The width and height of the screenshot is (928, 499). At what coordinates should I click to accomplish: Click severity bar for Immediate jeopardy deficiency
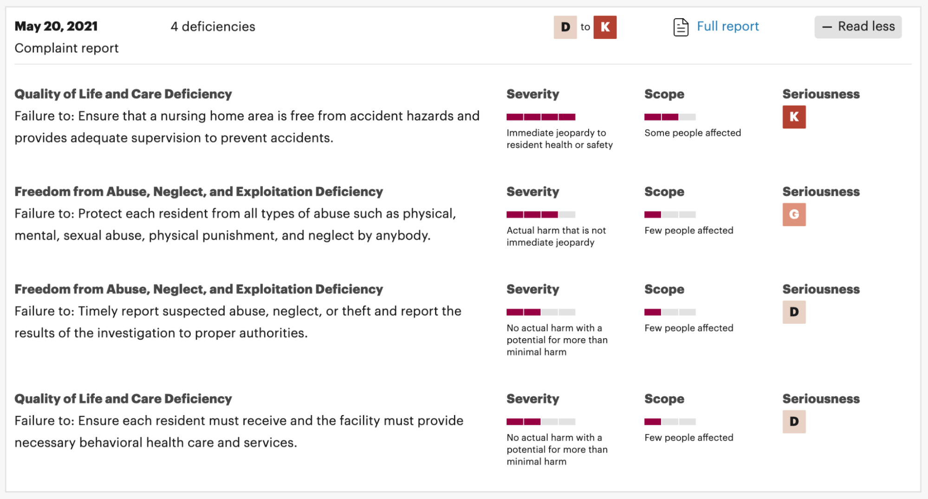pyautogui.click(x=541, y=117)
